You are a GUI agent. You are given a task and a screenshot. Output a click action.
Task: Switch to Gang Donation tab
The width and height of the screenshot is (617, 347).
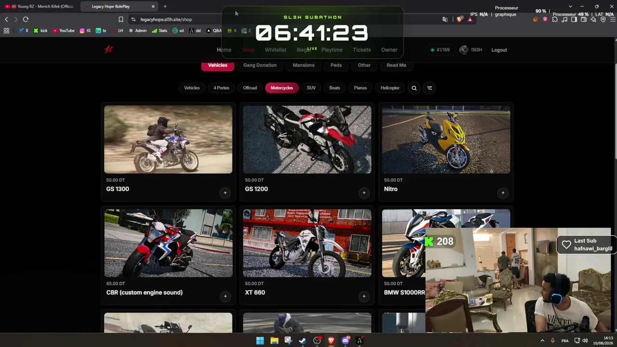[x=260, y=65]
